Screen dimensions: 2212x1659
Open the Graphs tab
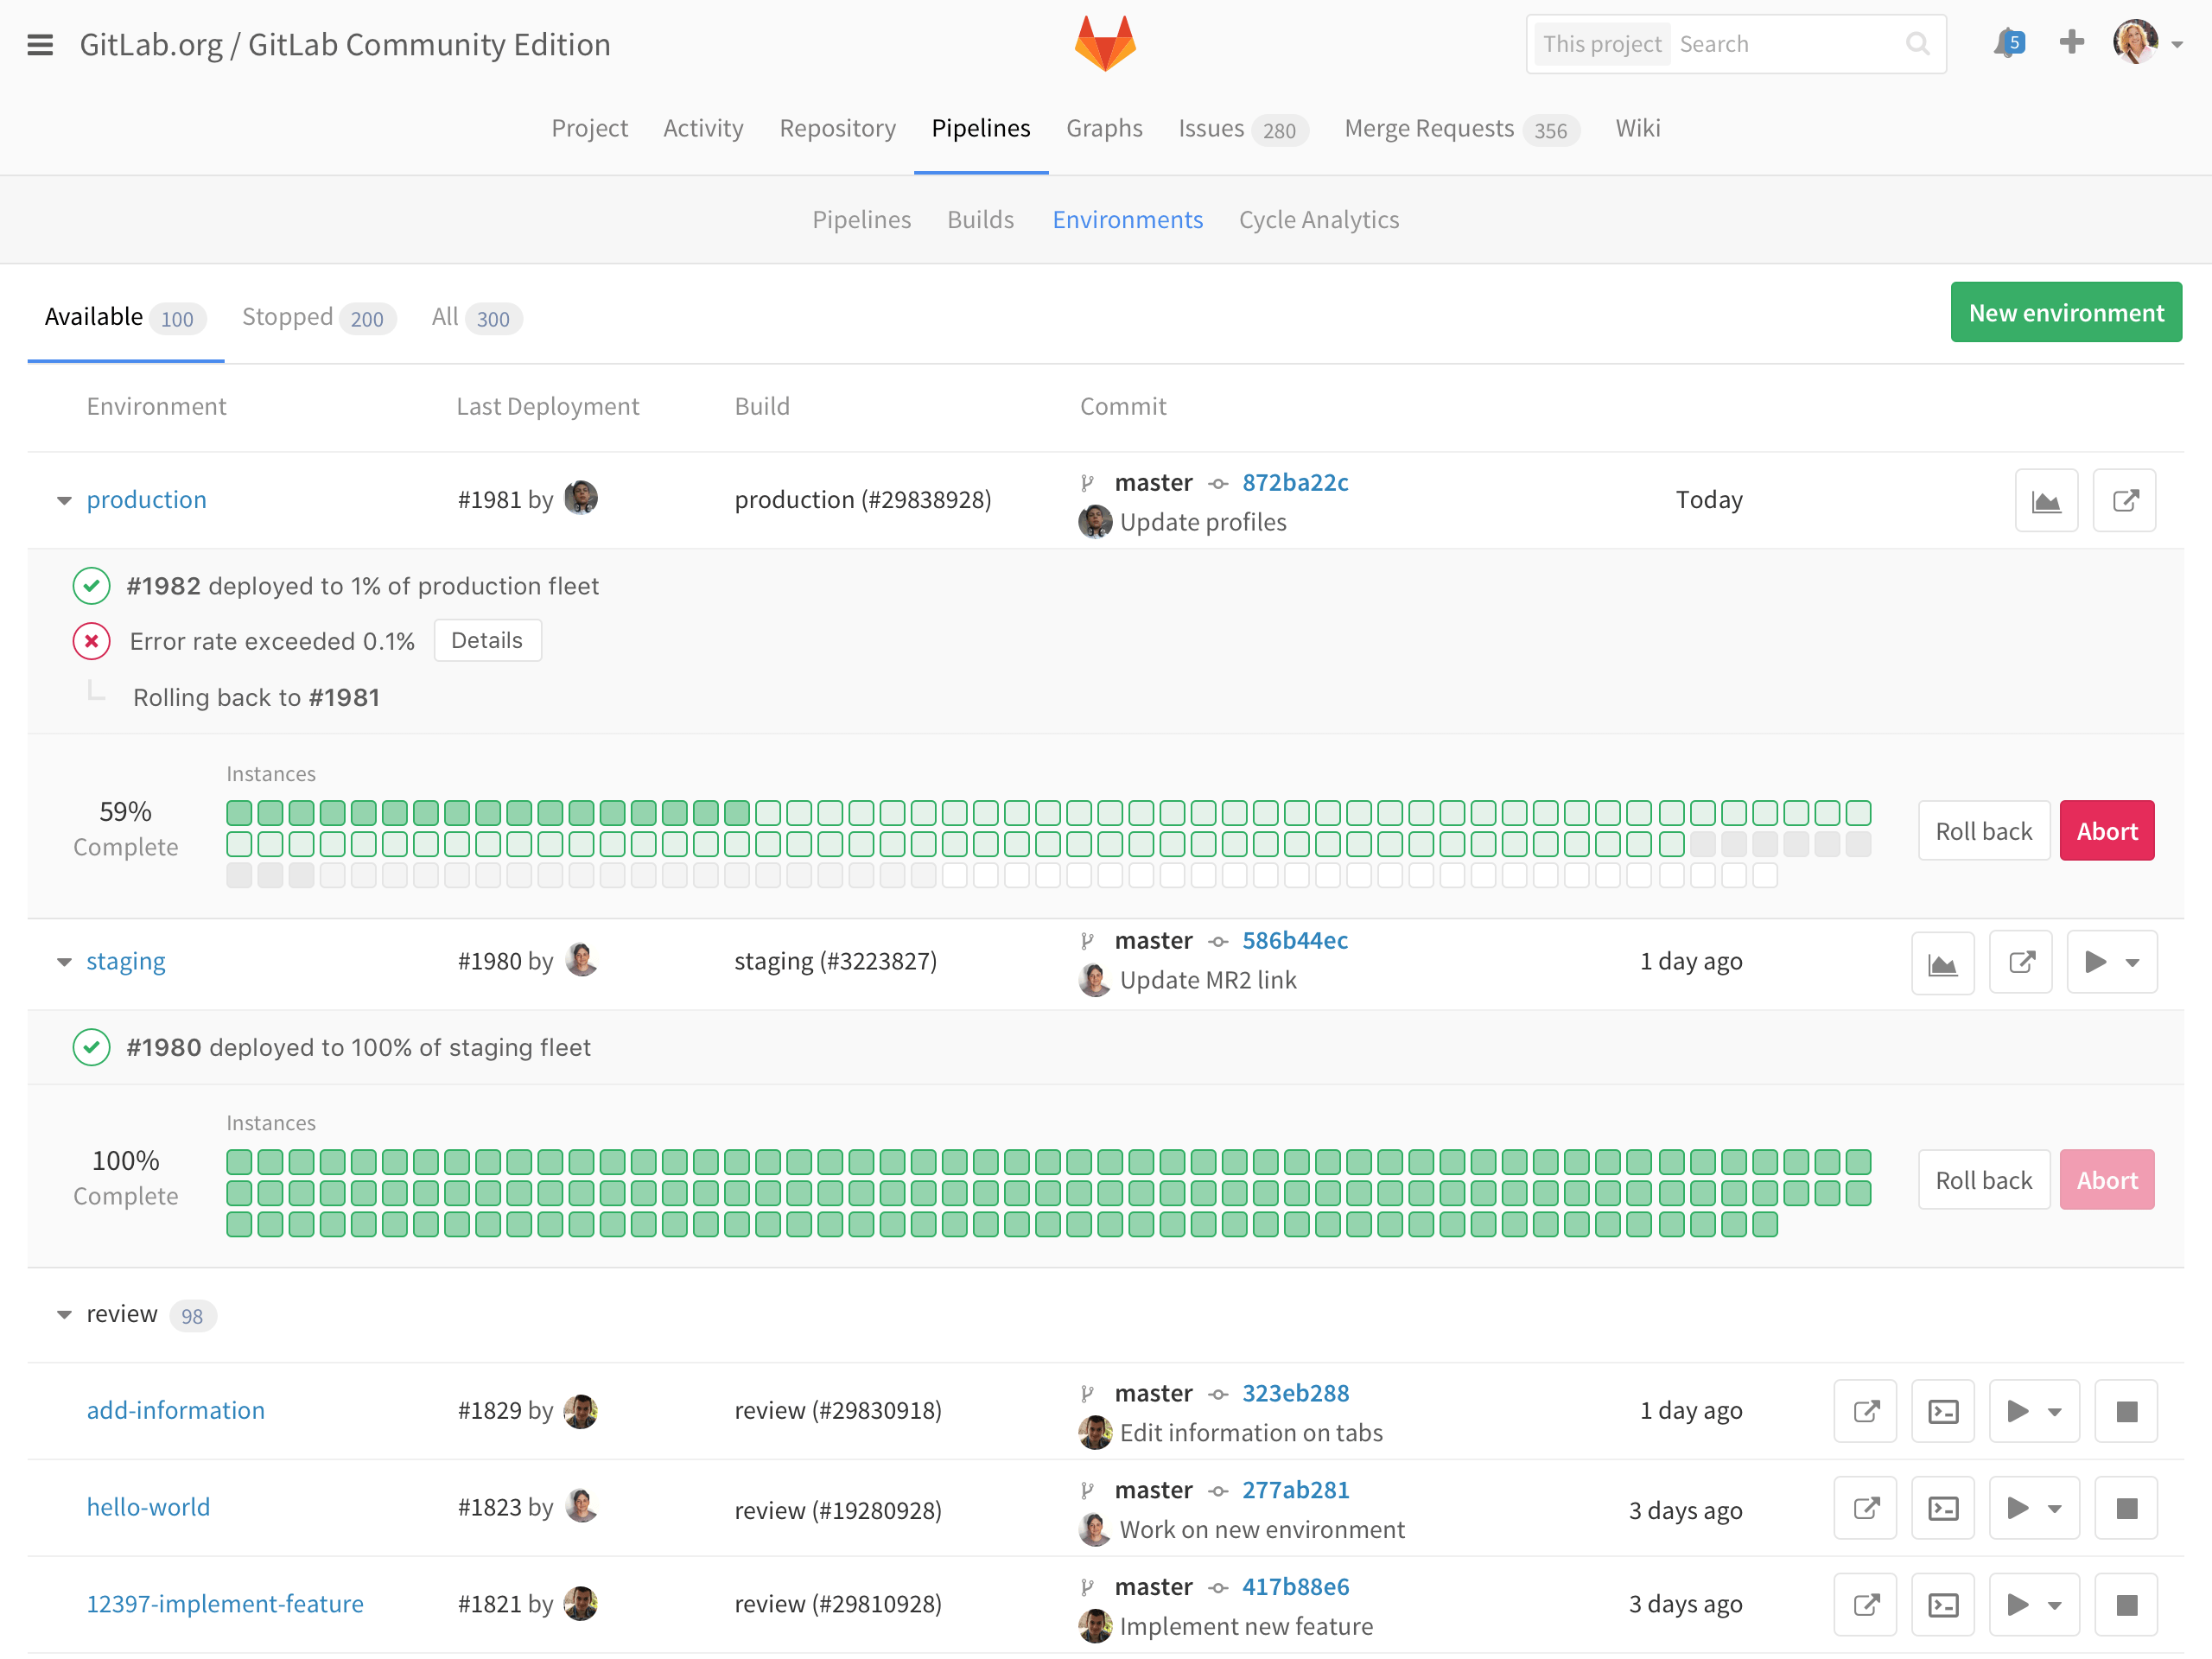1104,128
